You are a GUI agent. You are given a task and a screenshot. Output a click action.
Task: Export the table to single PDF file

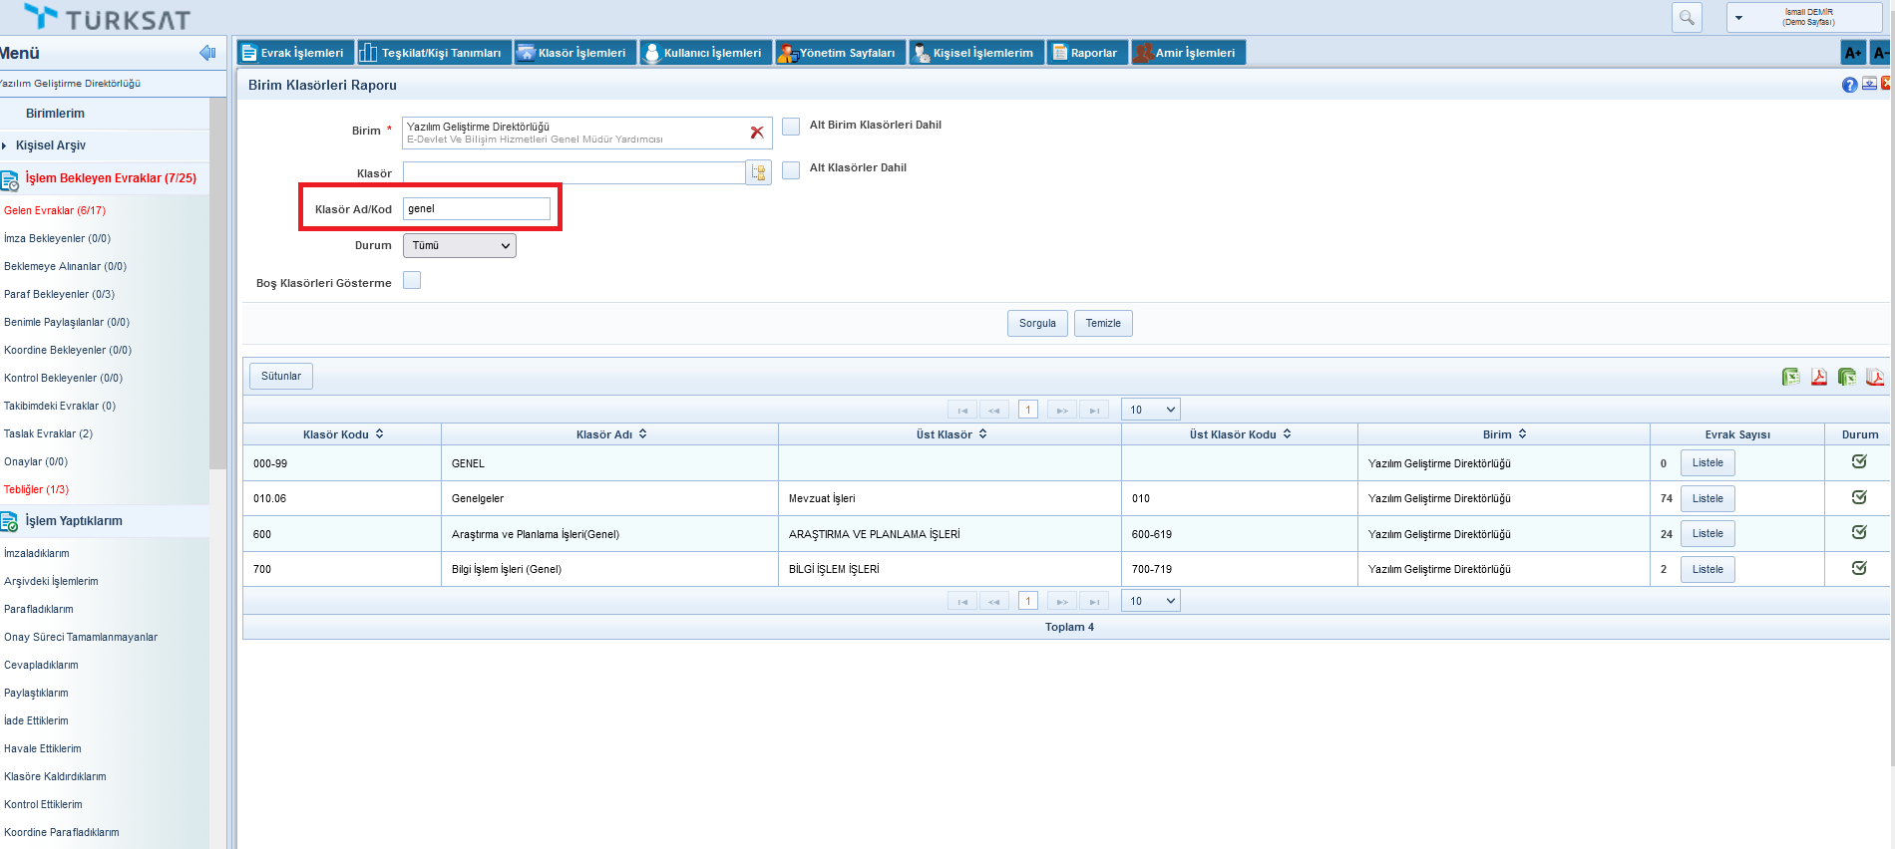coord(1819,377)
